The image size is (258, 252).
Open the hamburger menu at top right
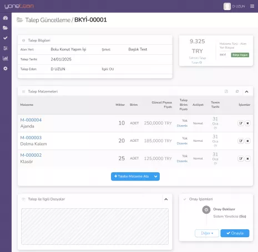252,6
